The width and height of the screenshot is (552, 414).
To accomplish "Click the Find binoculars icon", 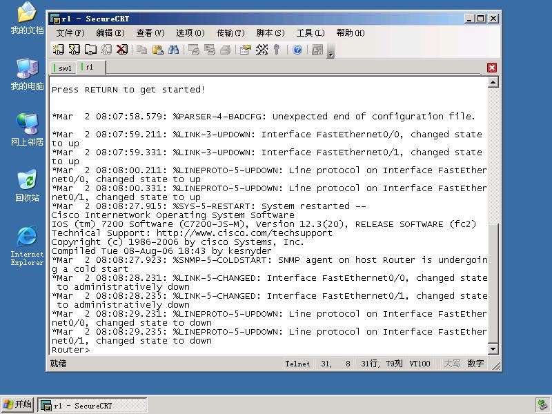I will (174, 50).
